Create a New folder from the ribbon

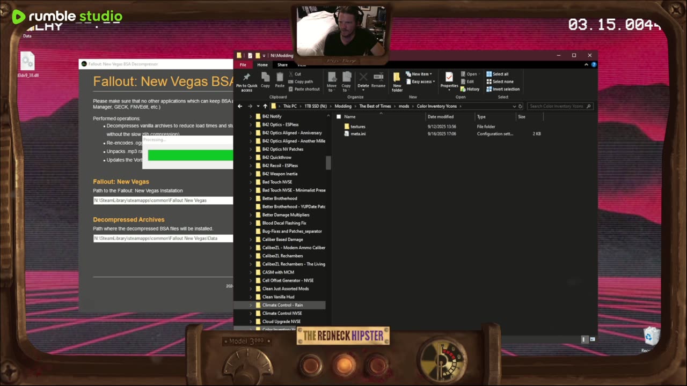click(x=397, y=82)
